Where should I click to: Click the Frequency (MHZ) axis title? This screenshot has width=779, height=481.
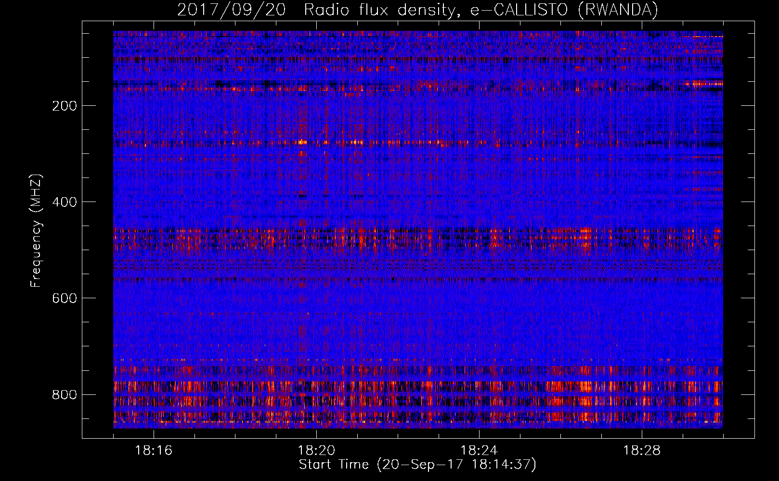click(36, 230)
